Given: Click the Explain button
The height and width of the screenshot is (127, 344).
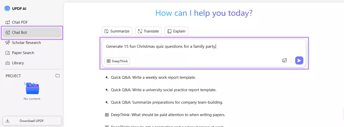Looking at the screenshot, I should click(x=176, y=31).
